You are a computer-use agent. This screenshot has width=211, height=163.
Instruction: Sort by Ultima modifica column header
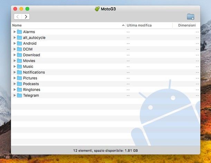pos(149,25)
